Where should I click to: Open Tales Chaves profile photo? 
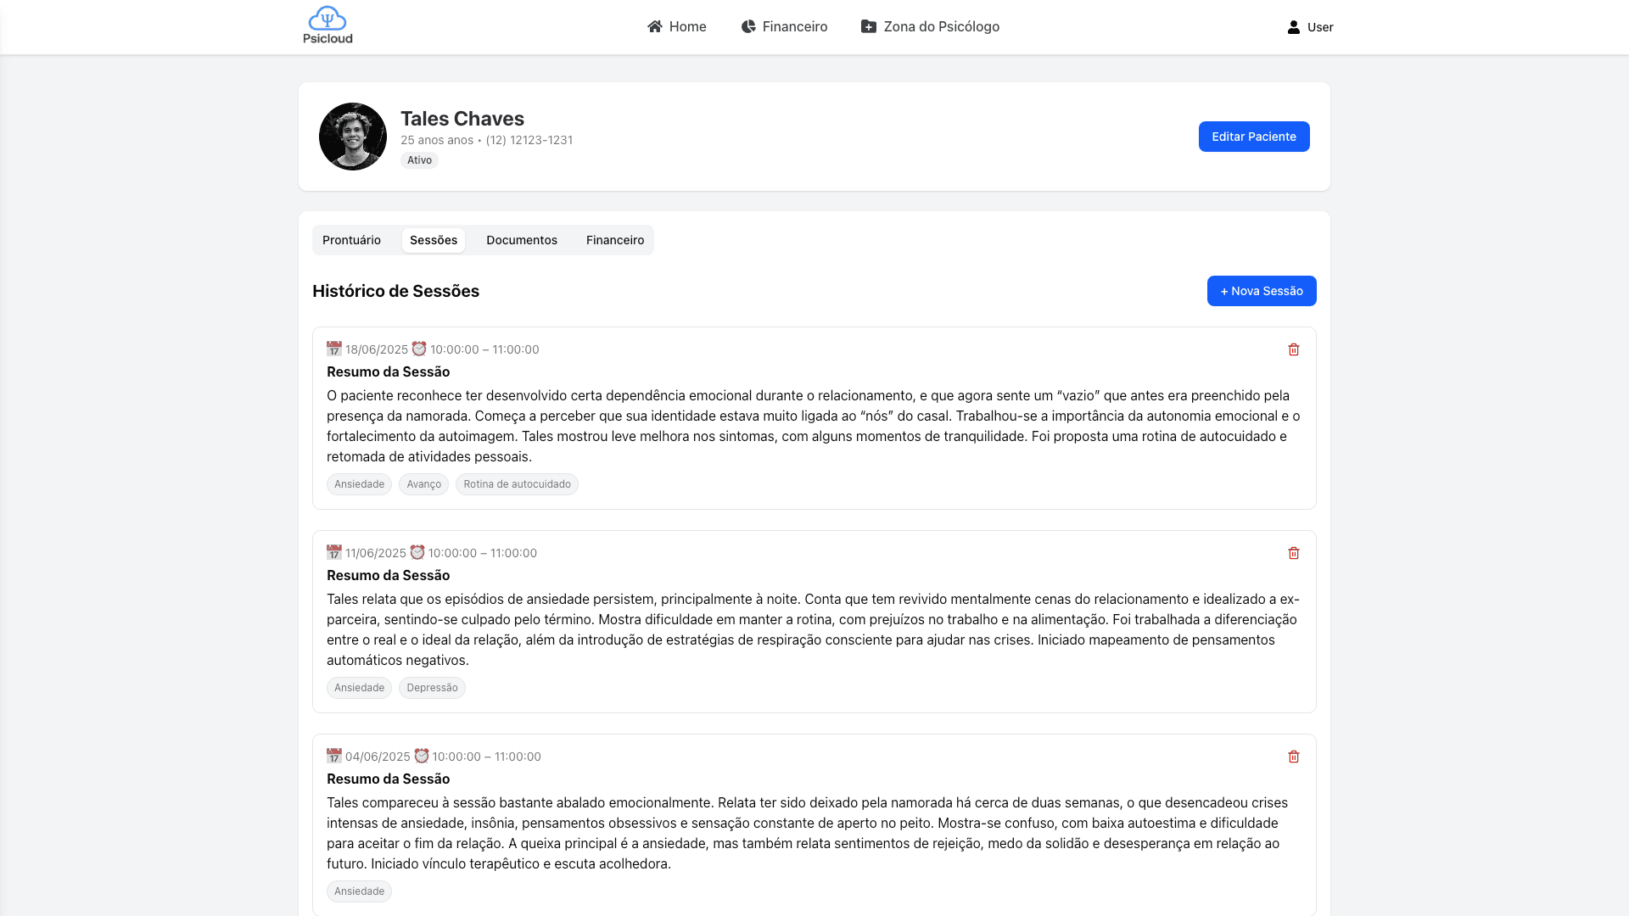(352, 136)
